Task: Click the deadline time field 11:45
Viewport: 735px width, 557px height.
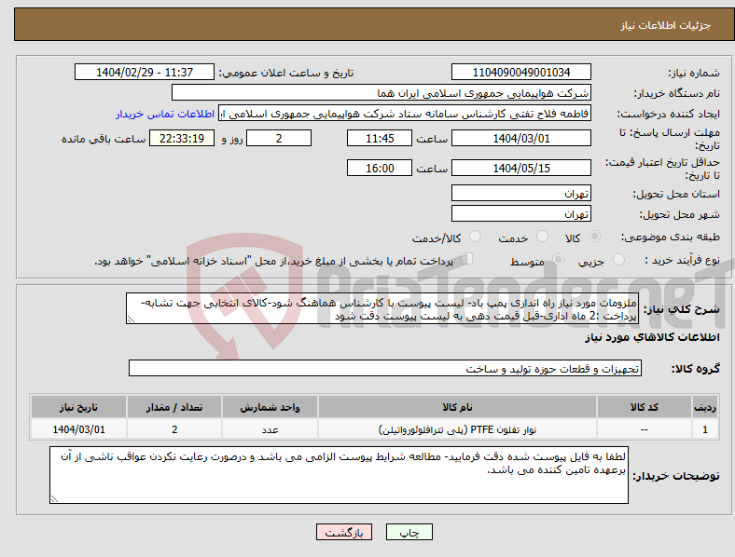Action: 380,138
